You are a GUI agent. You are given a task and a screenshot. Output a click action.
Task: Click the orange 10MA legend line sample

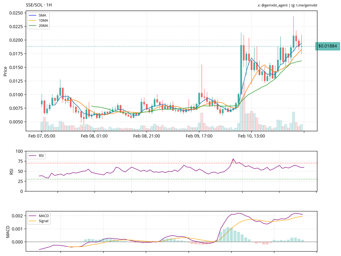[x=33, y=21]
